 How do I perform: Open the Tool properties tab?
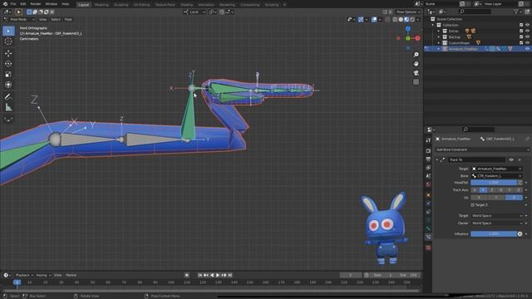(x=428, y=140)
